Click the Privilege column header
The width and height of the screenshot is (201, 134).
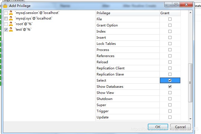[128, 13]
